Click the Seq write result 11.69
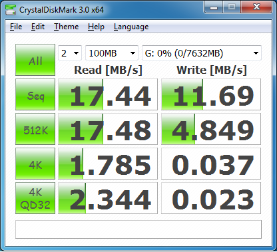This screenshot has height=252, width=277. [211, 94]
